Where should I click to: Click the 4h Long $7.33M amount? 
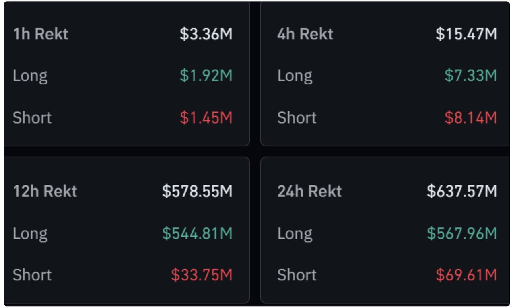(471, 76)
